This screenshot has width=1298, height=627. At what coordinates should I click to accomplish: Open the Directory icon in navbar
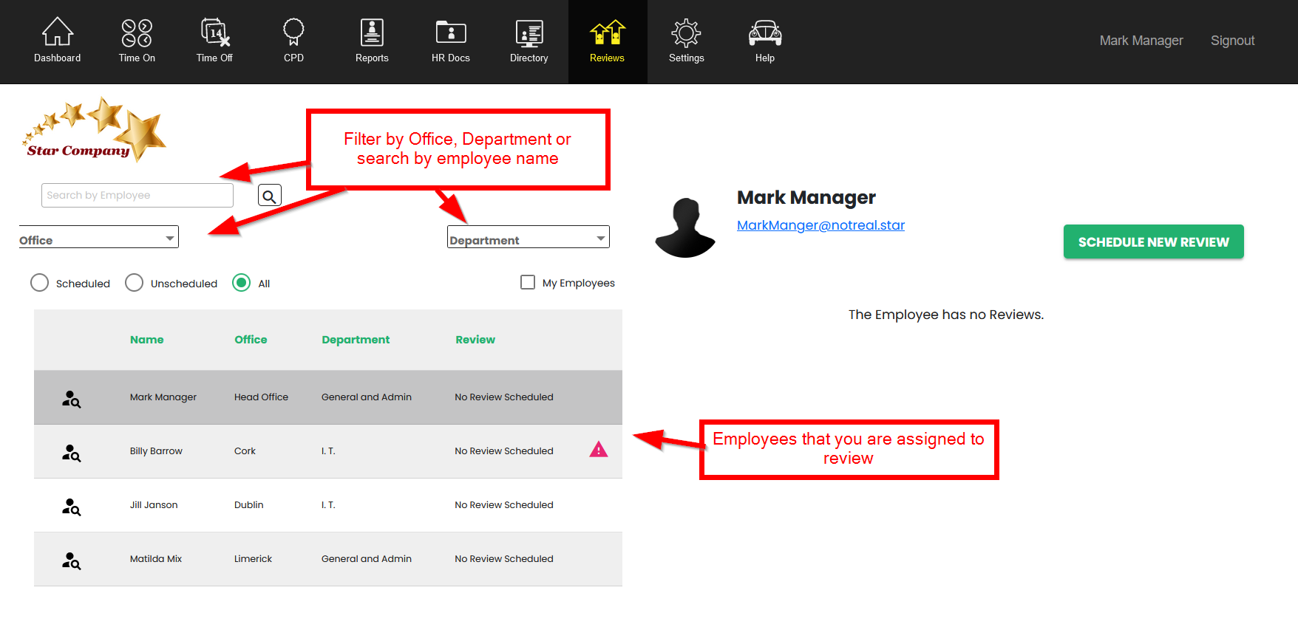coord(529,33)
